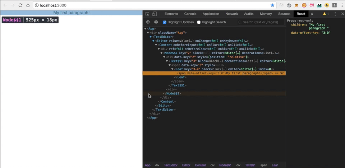Switch to the Audits tab

point(249,14)
